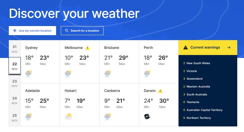The width and height of the screenshot is (244, 132).
Task: Click the Current warnings arrow icon
Action: pyautogui.click(x=229, y=47)
